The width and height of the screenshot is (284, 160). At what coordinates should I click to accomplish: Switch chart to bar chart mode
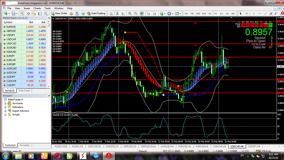click(x=111, y=13)
